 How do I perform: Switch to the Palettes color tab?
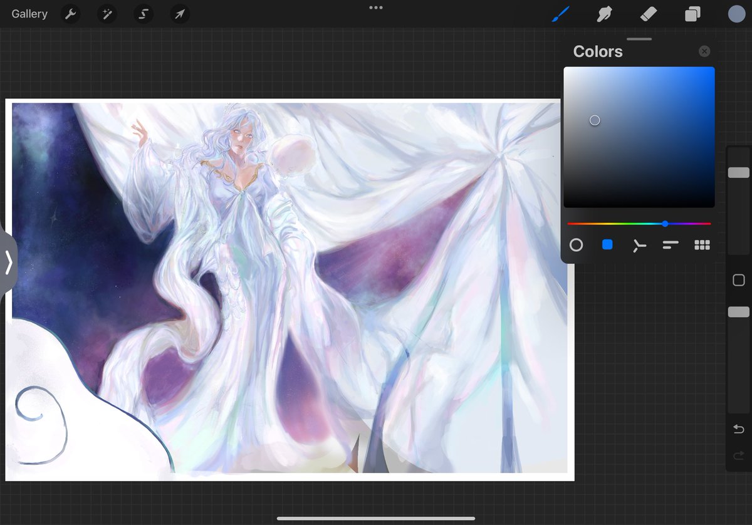point(702,245)
